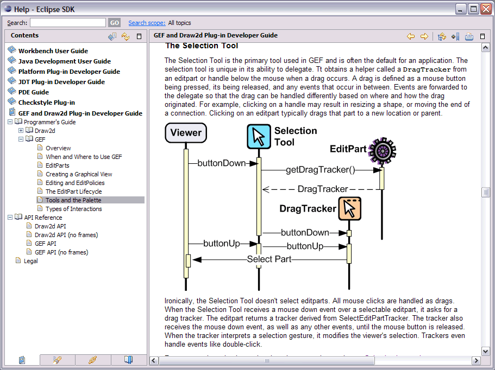Switch to the Contents tab at the bottom
495x370 pixels.
pyautogui.click(x=22, y=360)
